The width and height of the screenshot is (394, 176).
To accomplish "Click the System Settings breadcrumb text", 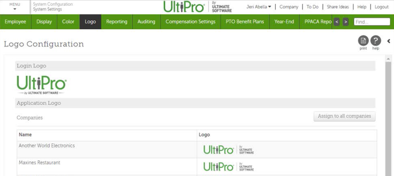I will tap(48, 9).
